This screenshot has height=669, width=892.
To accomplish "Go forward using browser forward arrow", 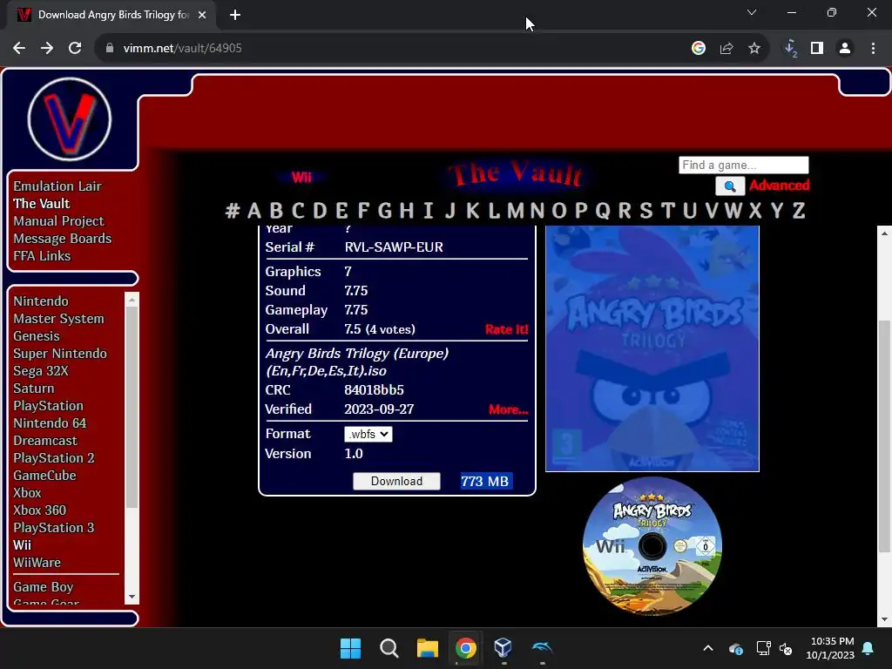I will [x=47, y=49].
